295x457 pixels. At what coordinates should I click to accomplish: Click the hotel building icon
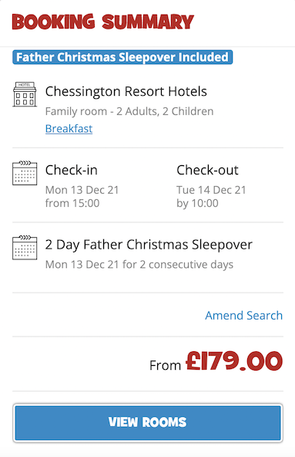point(25,94)
